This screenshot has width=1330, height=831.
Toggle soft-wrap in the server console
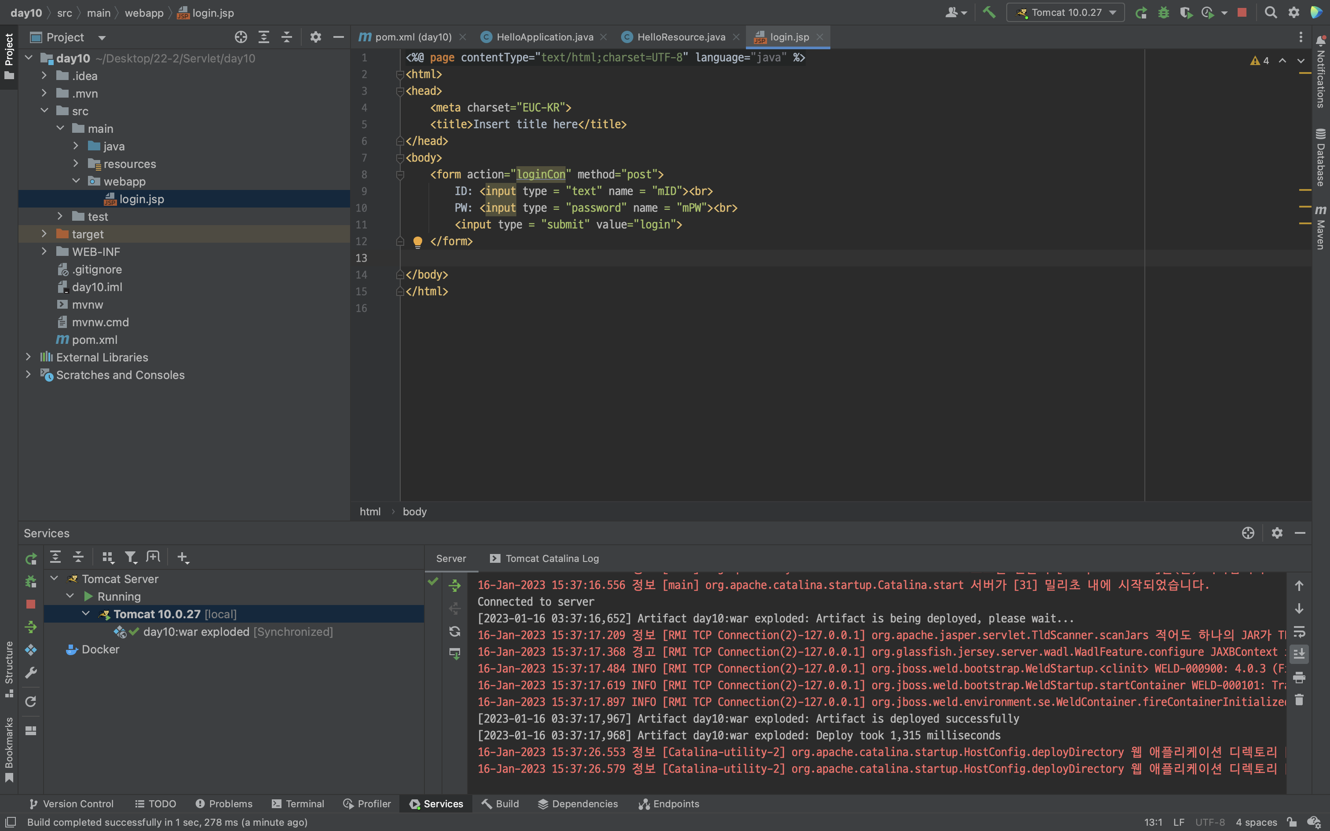(1299, 631)
